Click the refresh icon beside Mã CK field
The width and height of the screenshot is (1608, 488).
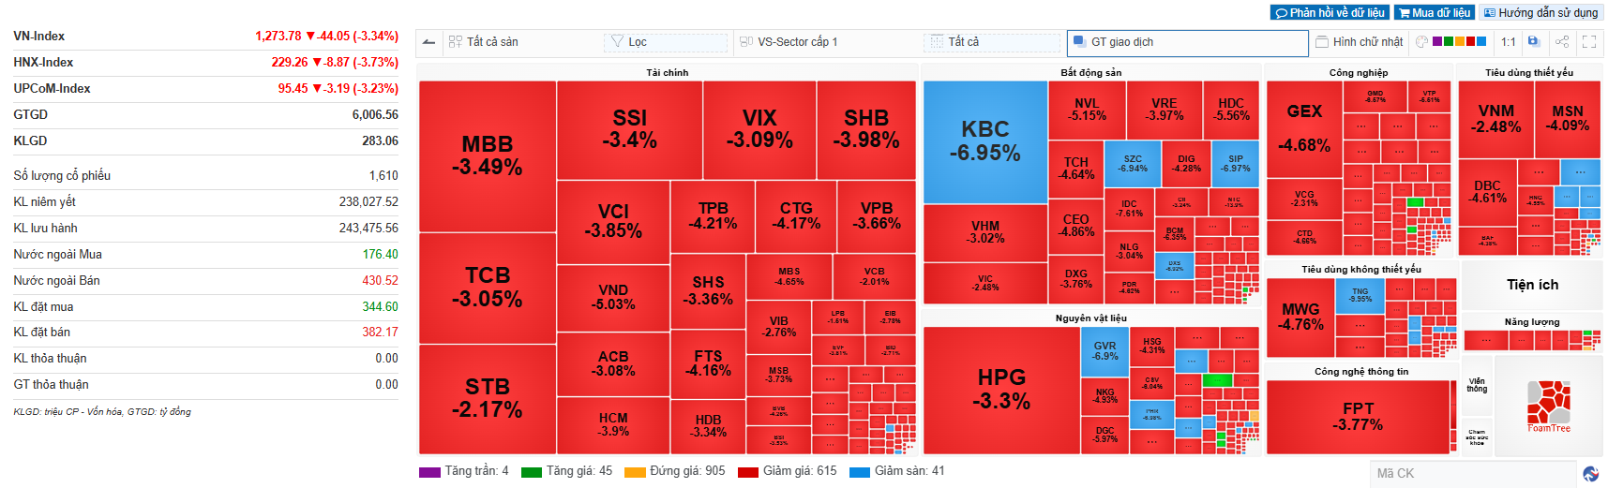click(1590, 474)
